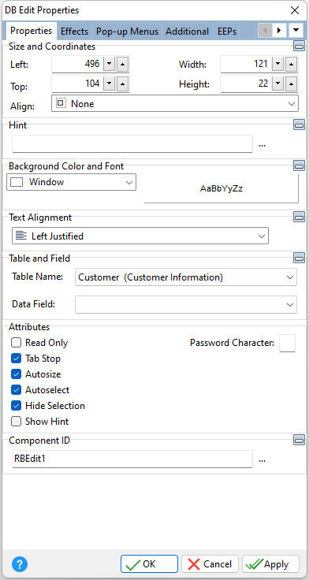This screenshot has height=580, width=309.
Task: Click the AaBbYyZz font sample
Action: tap(222, 188)
